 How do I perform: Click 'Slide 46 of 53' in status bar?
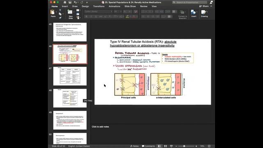58,146
